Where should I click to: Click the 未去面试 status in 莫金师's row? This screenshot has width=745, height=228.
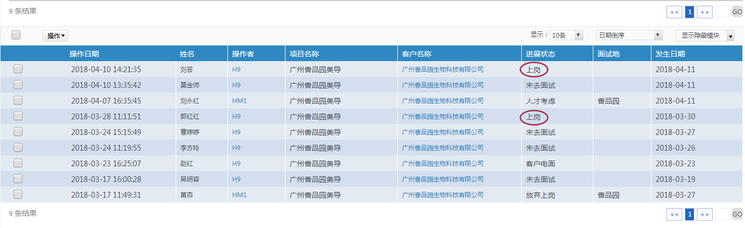coord(541,85)
